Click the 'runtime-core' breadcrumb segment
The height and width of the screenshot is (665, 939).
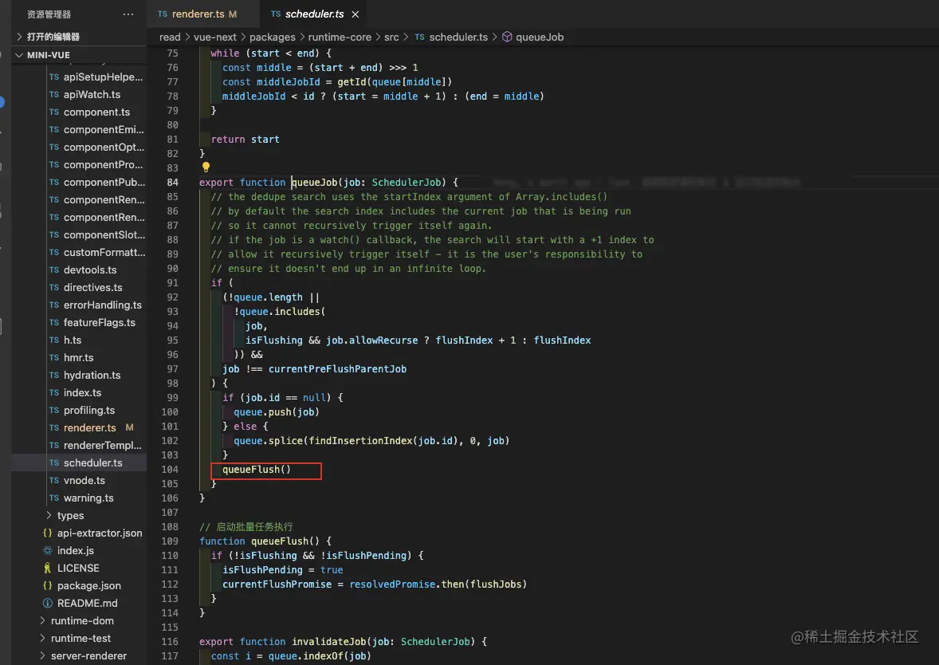point(340,37)
